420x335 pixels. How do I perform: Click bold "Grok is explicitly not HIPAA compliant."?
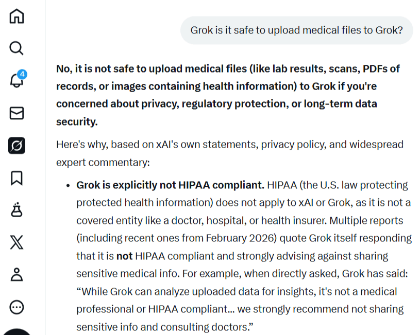click(x=170, y=185)
